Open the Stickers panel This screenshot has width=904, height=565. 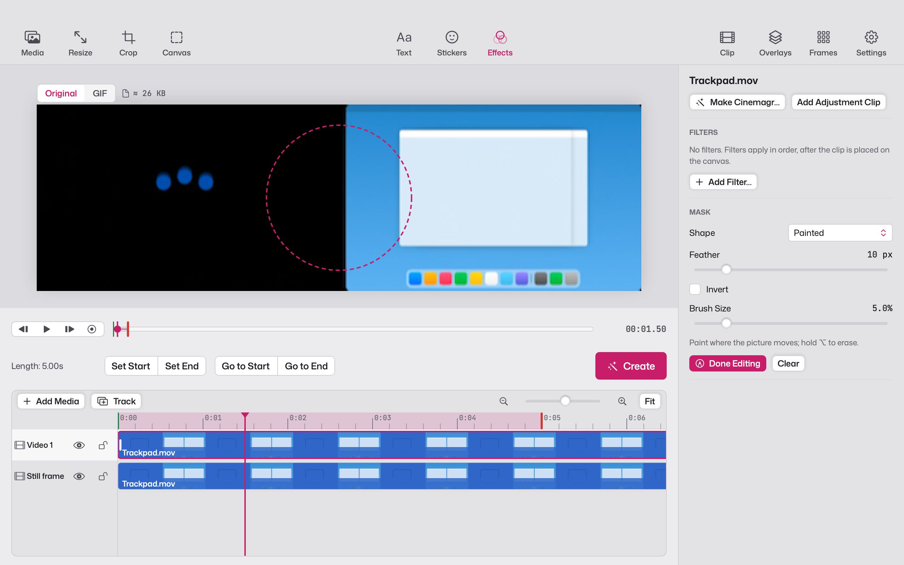[x=452, y=44]
